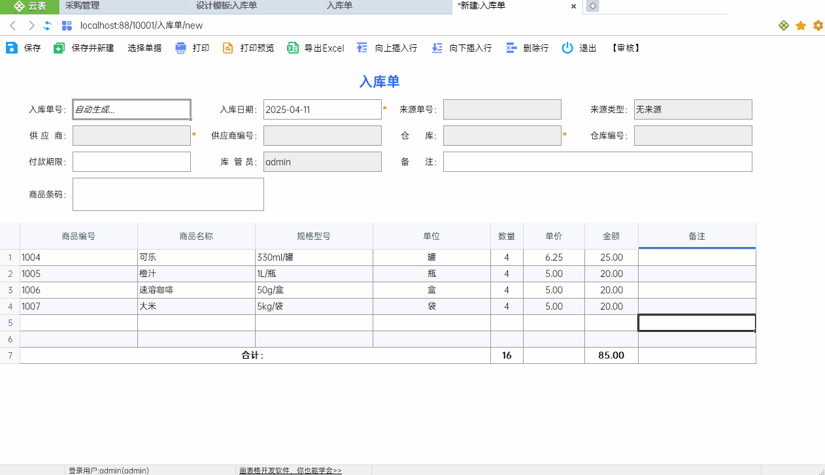Select the 6.25 unit price cell
Viewport: 825px width, 475px height.
point(554,257)
